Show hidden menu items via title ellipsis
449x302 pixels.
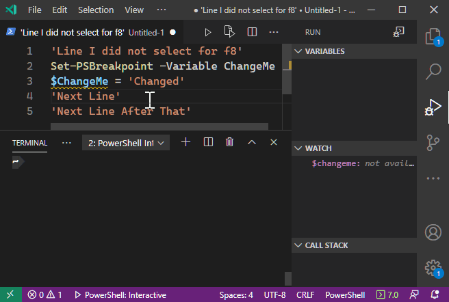click(x=162, y=10)
